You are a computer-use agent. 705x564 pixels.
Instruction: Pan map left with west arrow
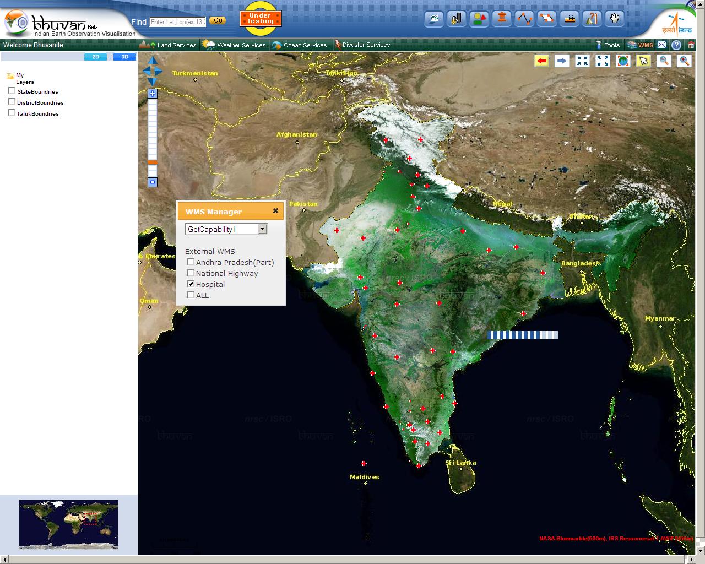click(146, 71)
